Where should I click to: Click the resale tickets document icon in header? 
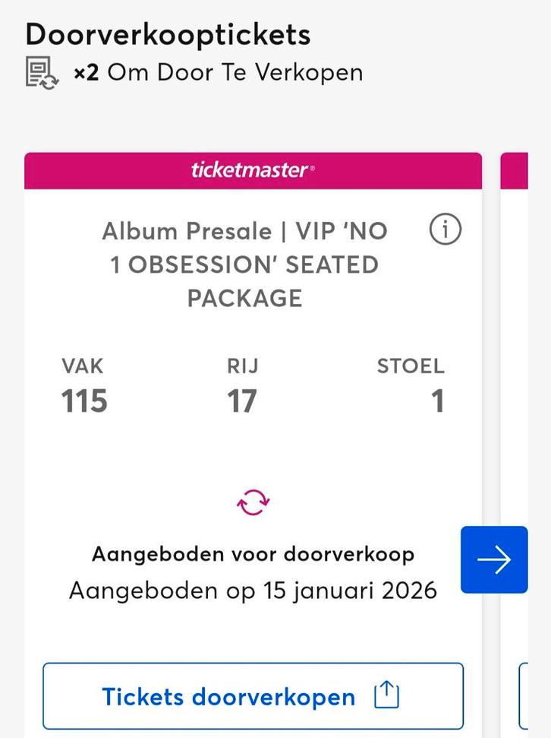click(x=43, y=72)
